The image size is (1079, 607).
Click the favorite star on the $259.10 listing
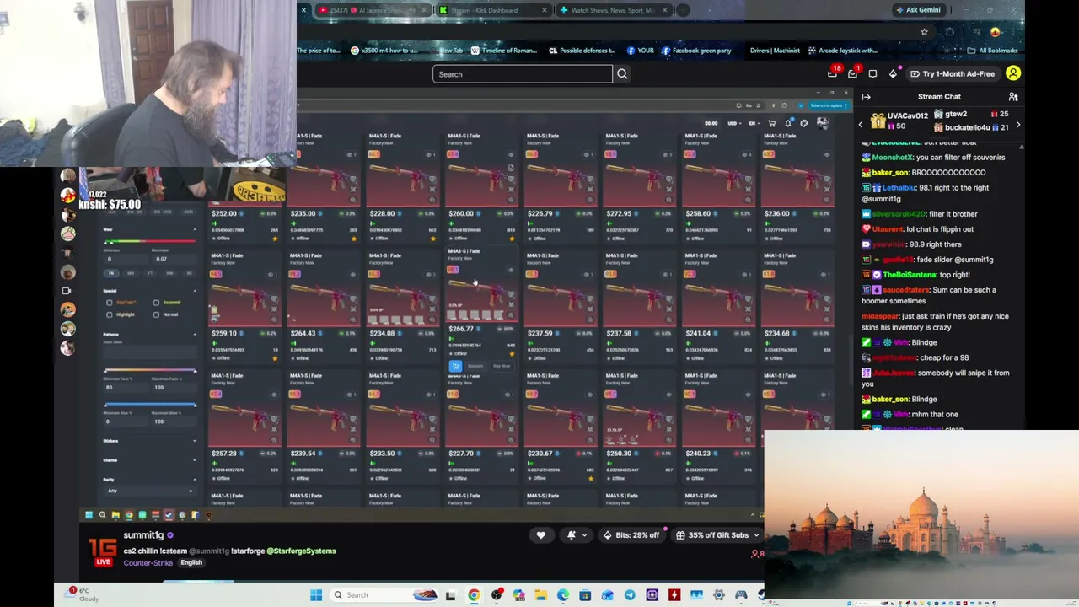coord(274,358)
